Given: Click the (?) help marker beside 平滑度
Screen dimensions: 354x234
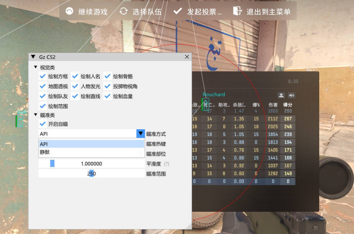Looking at the screenshot, I should tap(167, 164).
